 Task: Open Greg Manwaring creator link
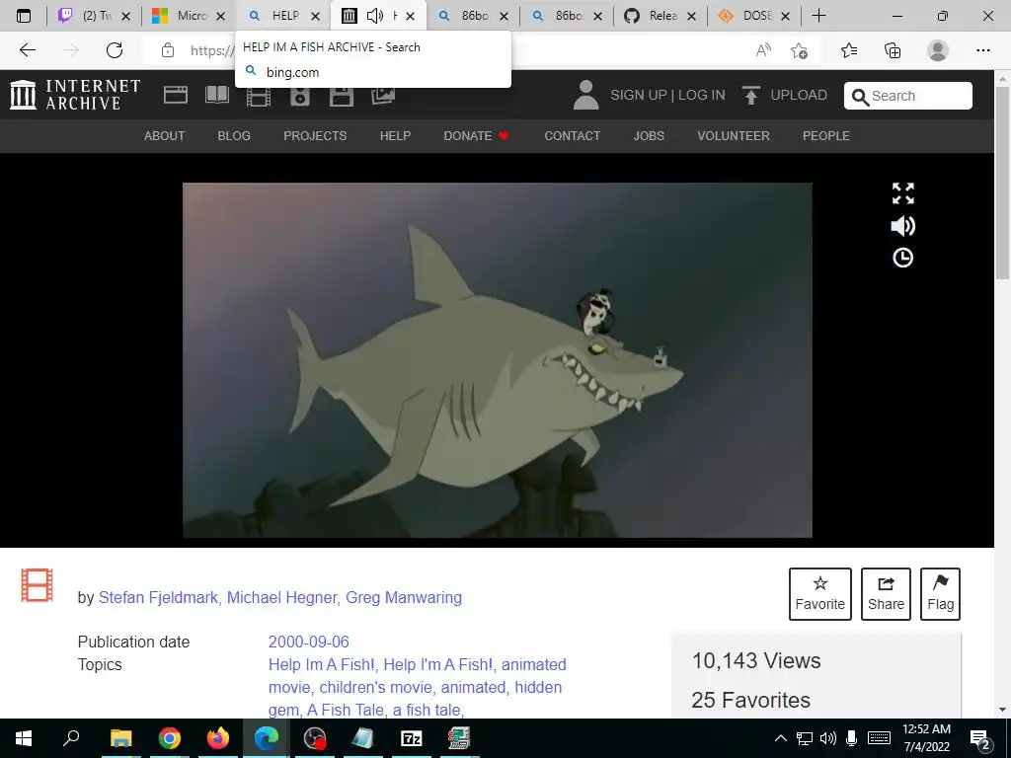click(x=404, y=597)
